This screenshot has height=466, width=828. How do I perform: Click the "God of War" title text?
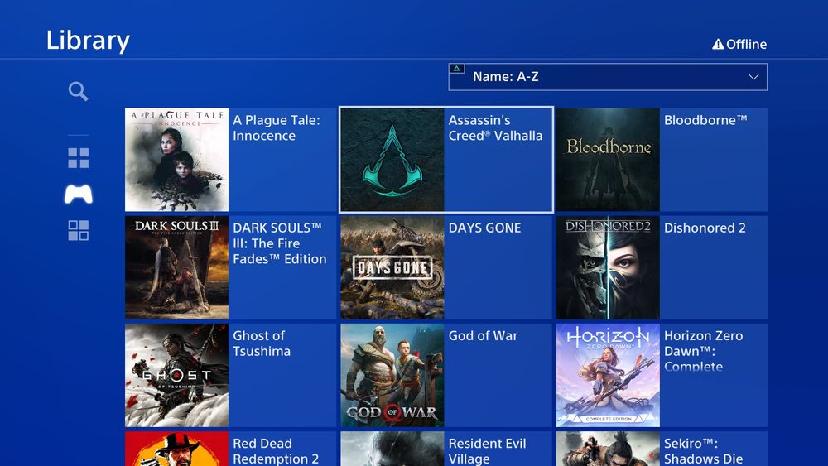(484, 336)
